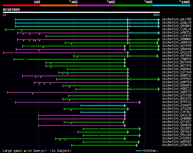Click the Large gaps legend text
The height and width of the screenshot is (153, 193).
coord(37,151)
